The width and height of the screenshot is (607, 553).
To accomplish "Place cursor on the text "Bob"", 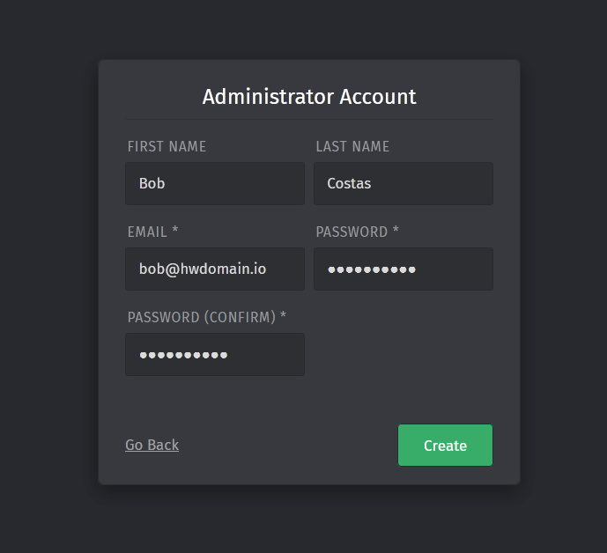I will (152, 183).
